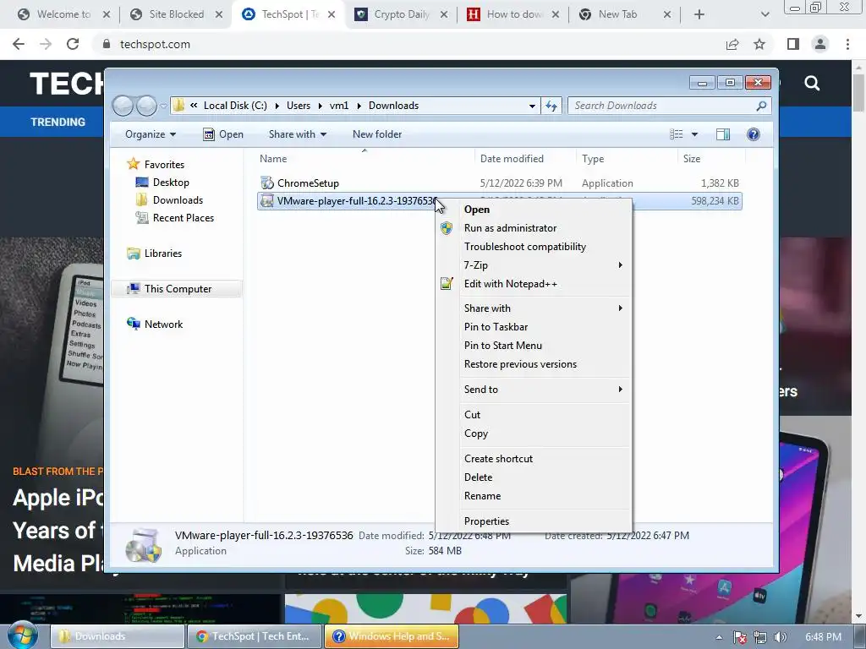Click Windows Help taskbar button
Image resolution: width=866 pixels, height=649 pixels.
click(x=391, y=636)
